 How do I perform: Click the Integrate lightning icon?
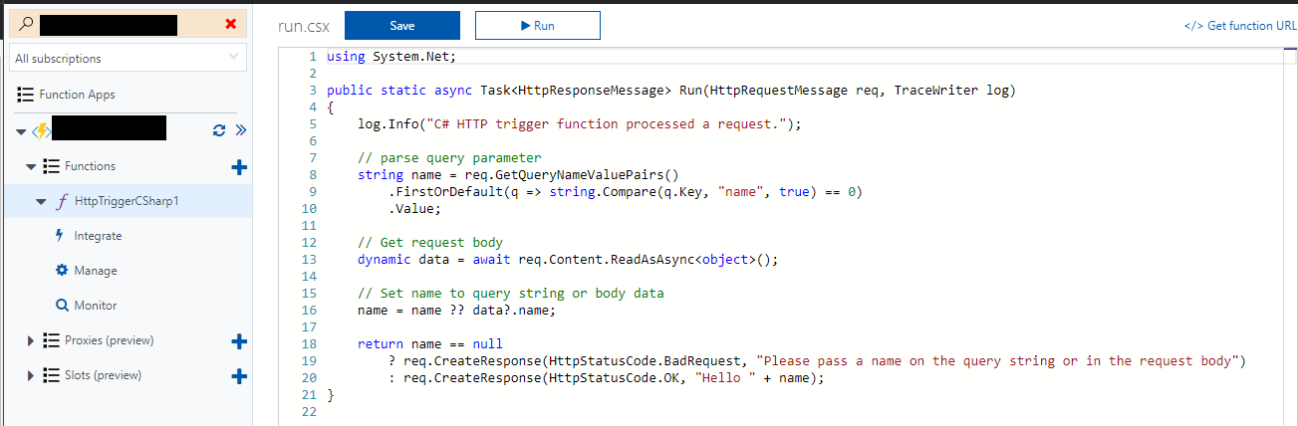click(61, 236)
